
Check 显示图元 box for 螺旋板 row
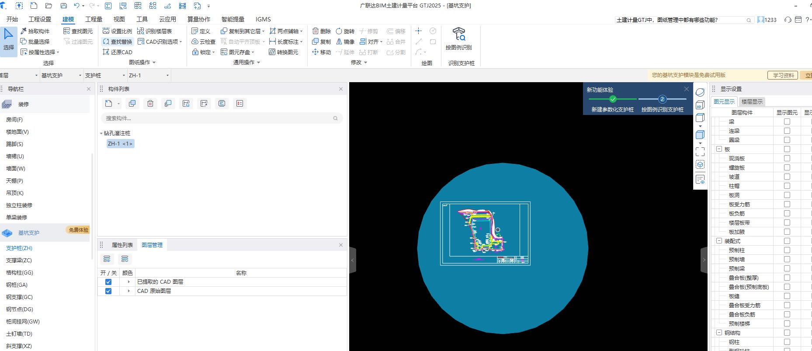click(787, 167)
